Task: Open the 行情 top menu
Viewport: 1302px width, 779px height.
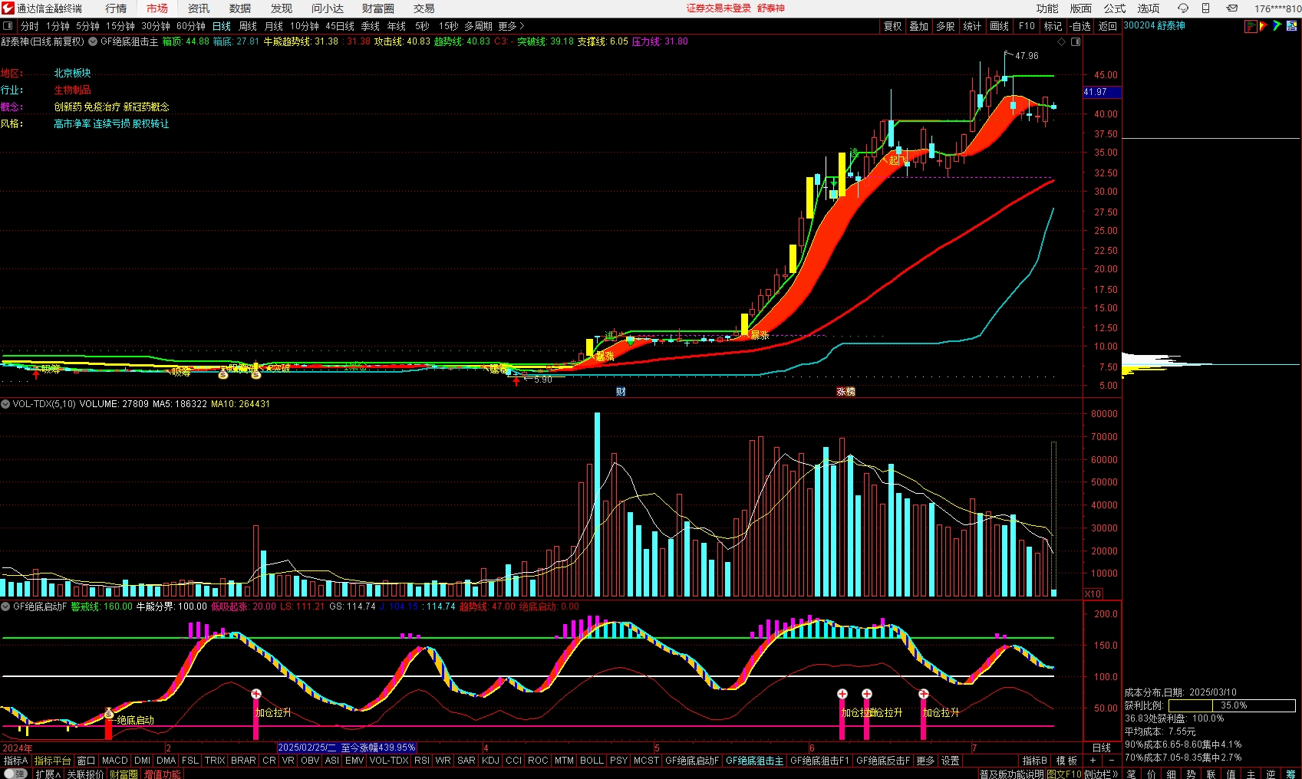Action: tap(116, 8)
